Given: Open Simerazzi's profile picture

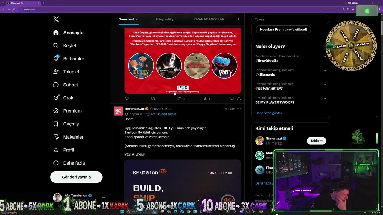Looking at the screenshot, I should coord(260,141).
